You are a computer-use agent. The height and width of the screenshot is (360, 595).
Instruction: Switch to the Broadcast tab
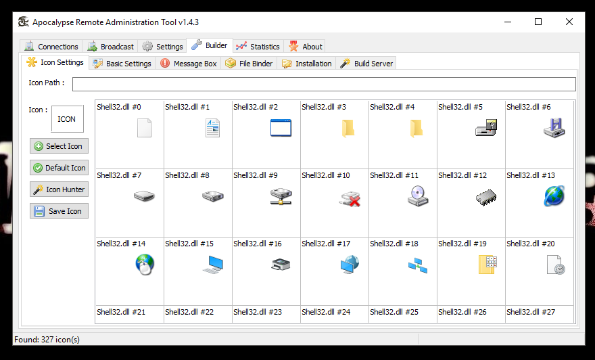pos(110,46)
